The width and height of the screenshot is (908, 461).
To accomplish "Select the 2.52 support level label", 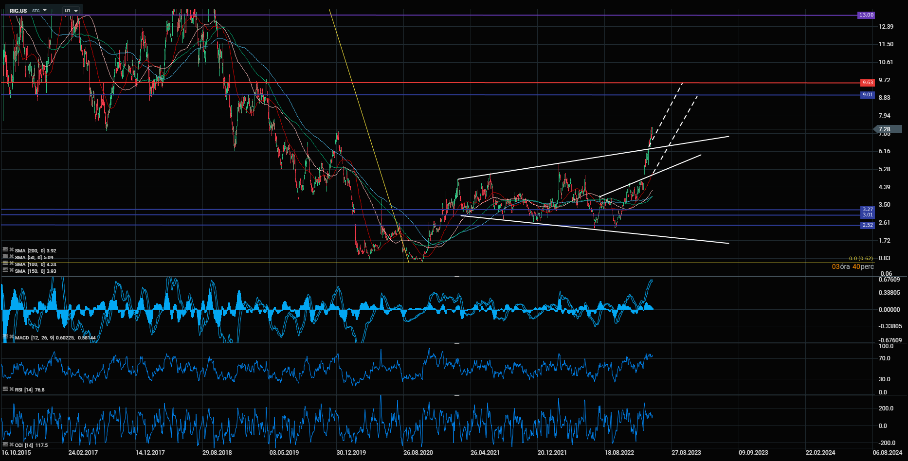I will coord(867,225).
